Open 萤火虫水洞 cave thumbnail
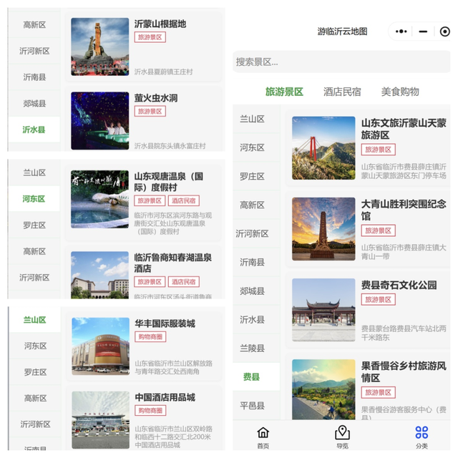The image size is (458, 458). (100, 121)
